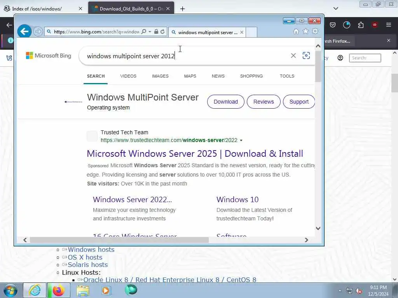
Task: Click the IE horizontal scrollbar thumb
Action: click(x=119, y=240)
